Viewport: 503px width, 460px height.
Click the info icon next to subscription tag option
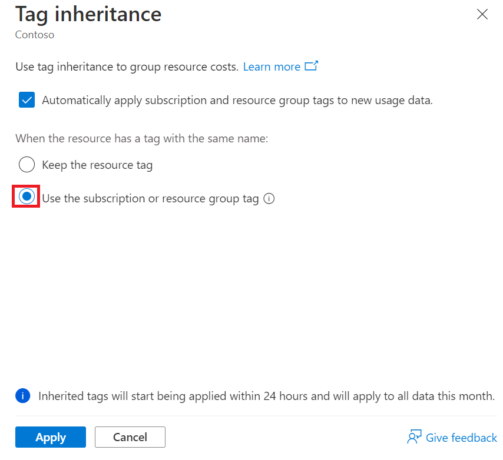269,198
